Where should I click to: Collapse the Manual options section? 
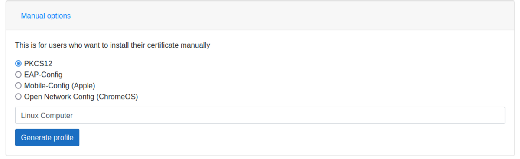click(45, 16)
